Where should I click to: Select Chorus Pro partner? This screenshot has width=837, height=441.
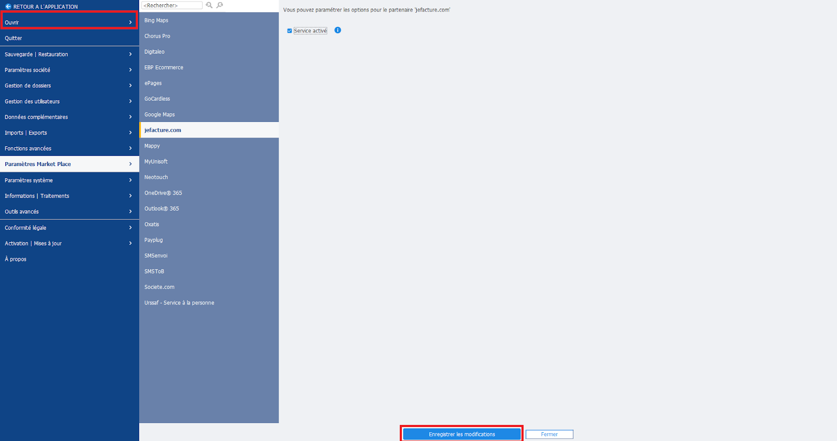pos(209,36)
